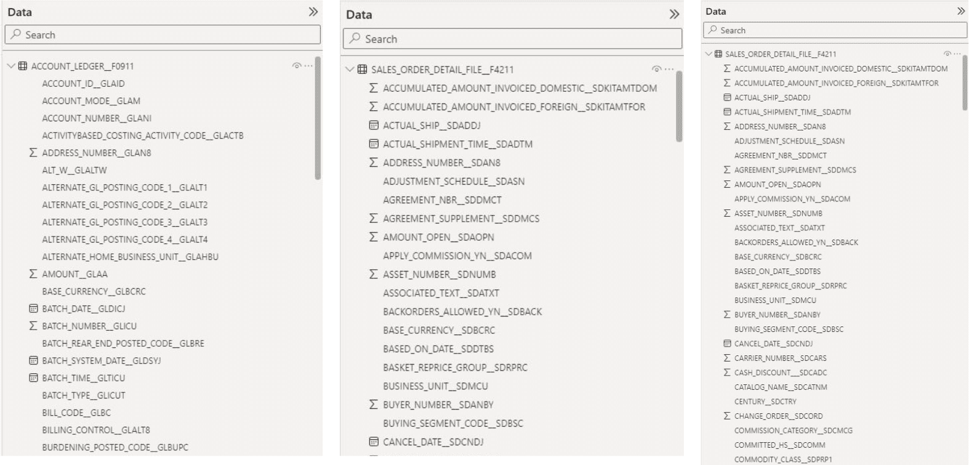Toggle hidden-fields eye icon on ACCOUNT_LEDGER__F0911 row
This screenshot has height=465, width=969.
297,66
